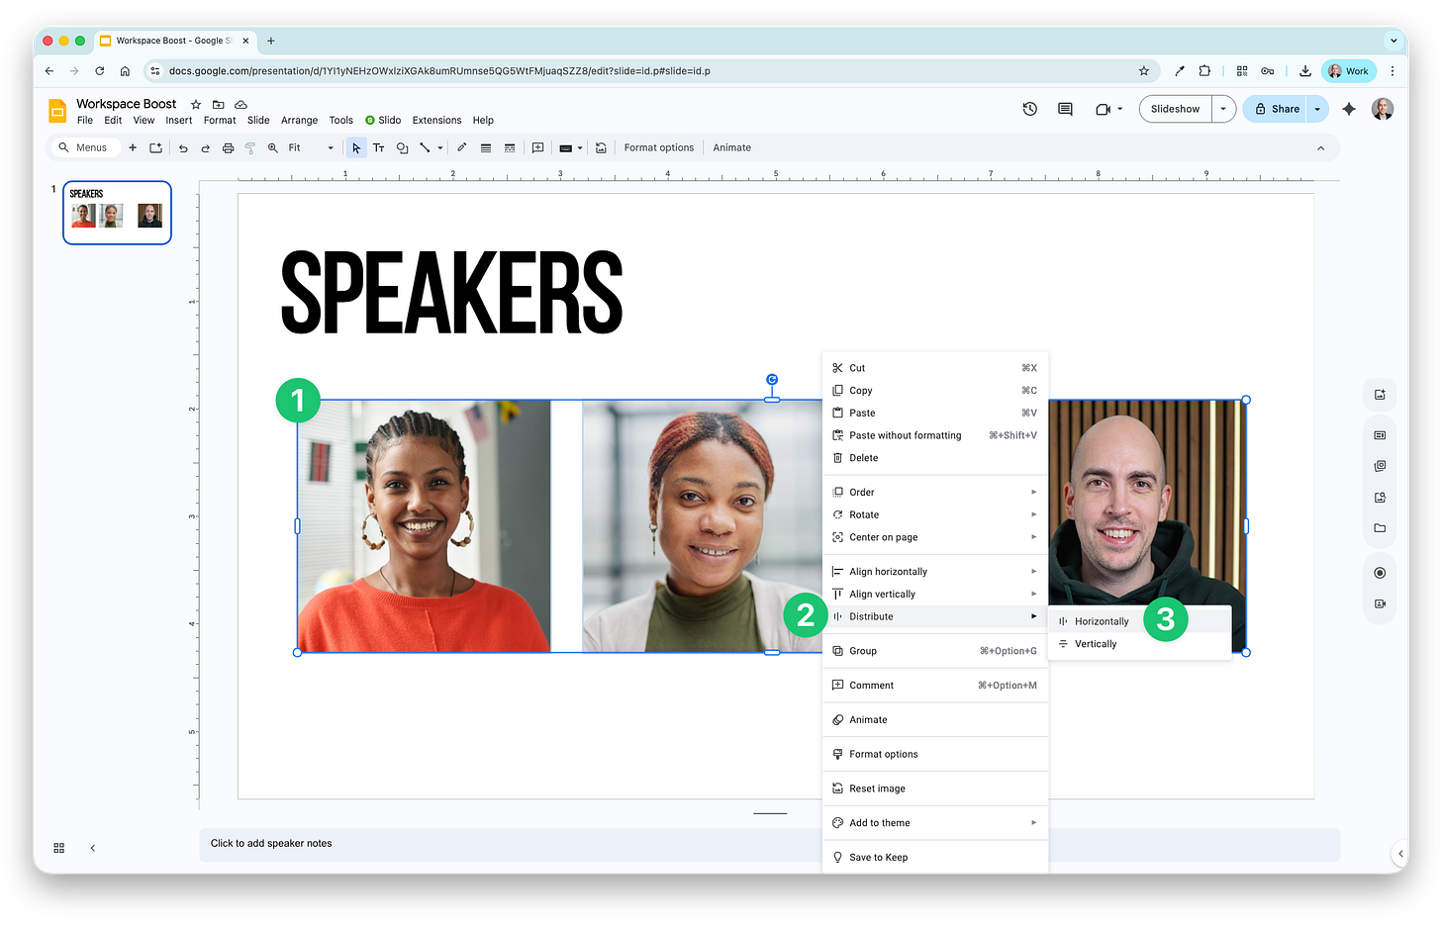Viewport: 1441px width, 926px height.
Task: Open the Chrome tab search dropdown
Action: pyautogui.click(x=1393, y=41)
